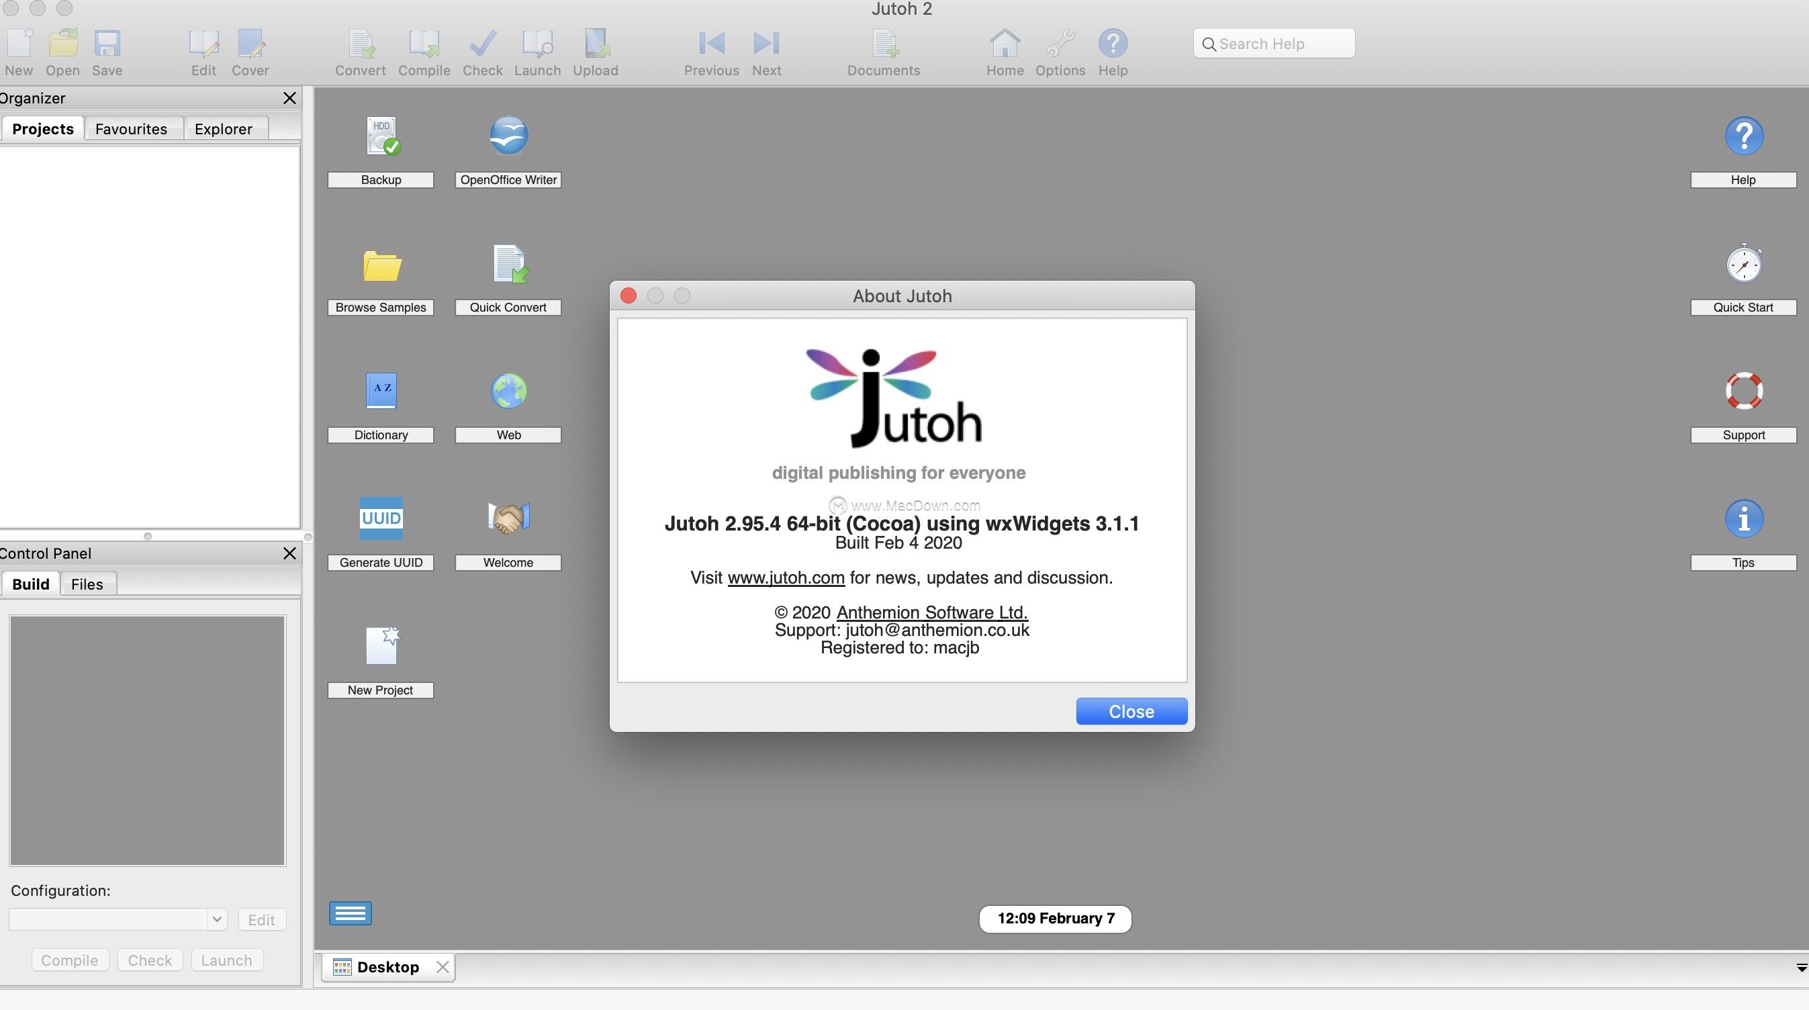Click the Launch toolbar icon
Image resolution: width=1809 pixels, height=1010 pixels.
click(x=537, y=44)
